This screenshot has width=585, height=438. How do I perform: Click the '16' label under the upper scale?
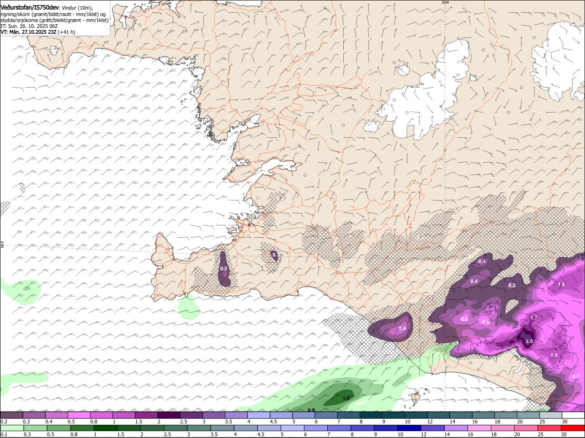475,422
